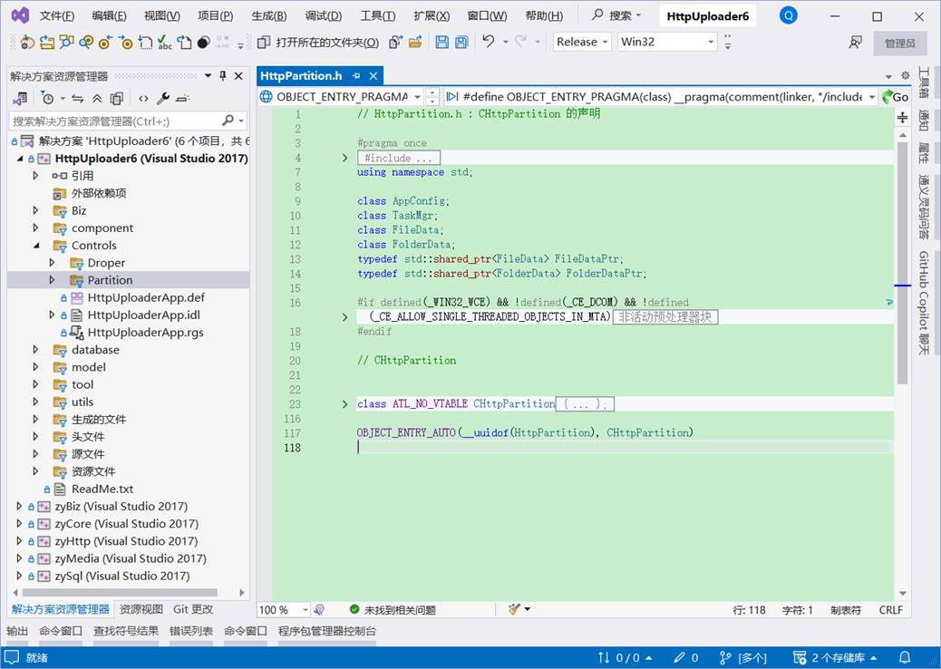Toggle Sync with Active Document icon
Image resolution: width=941 pixels, height=669 pixels.
tap(78, 99)
